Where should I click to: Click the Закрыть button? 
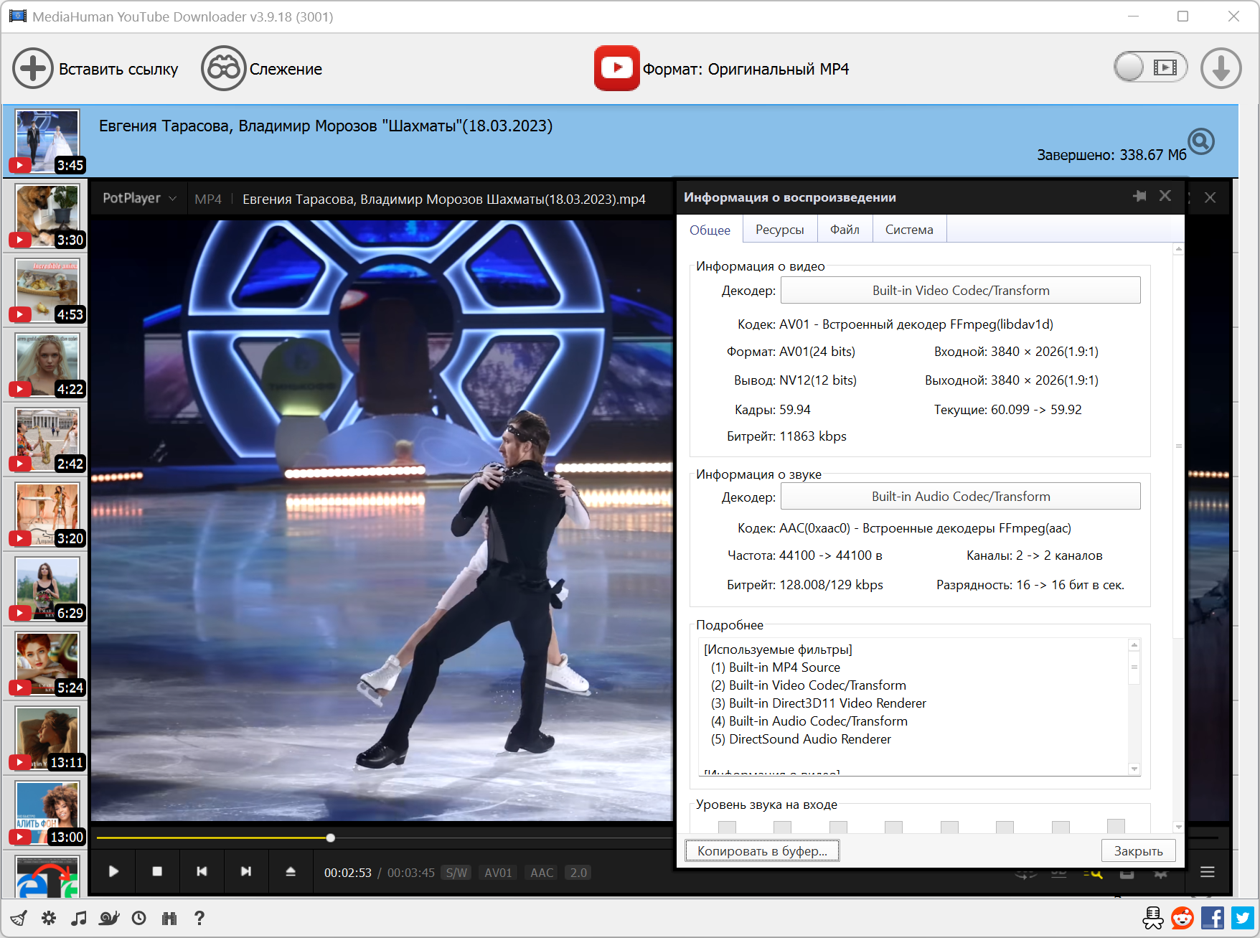(1138, 851)
